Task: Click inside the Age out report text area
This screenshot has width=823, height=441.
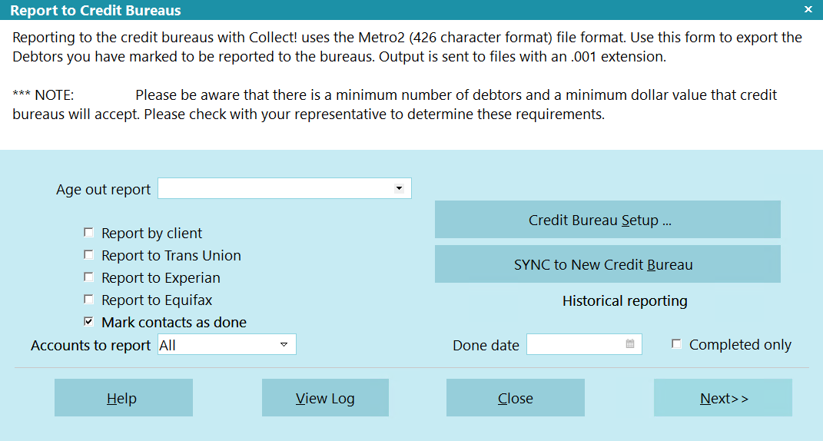Action: tap(273, 188)
